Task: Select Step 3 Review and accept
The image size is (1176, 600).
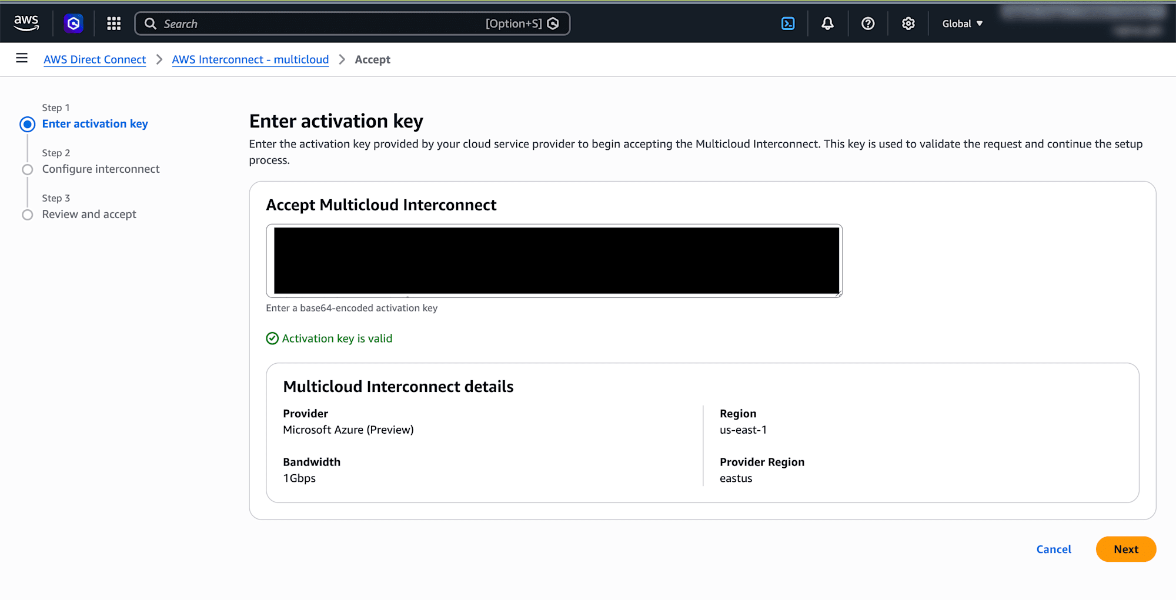Action: pyautogui.click(x=89, y=214)
